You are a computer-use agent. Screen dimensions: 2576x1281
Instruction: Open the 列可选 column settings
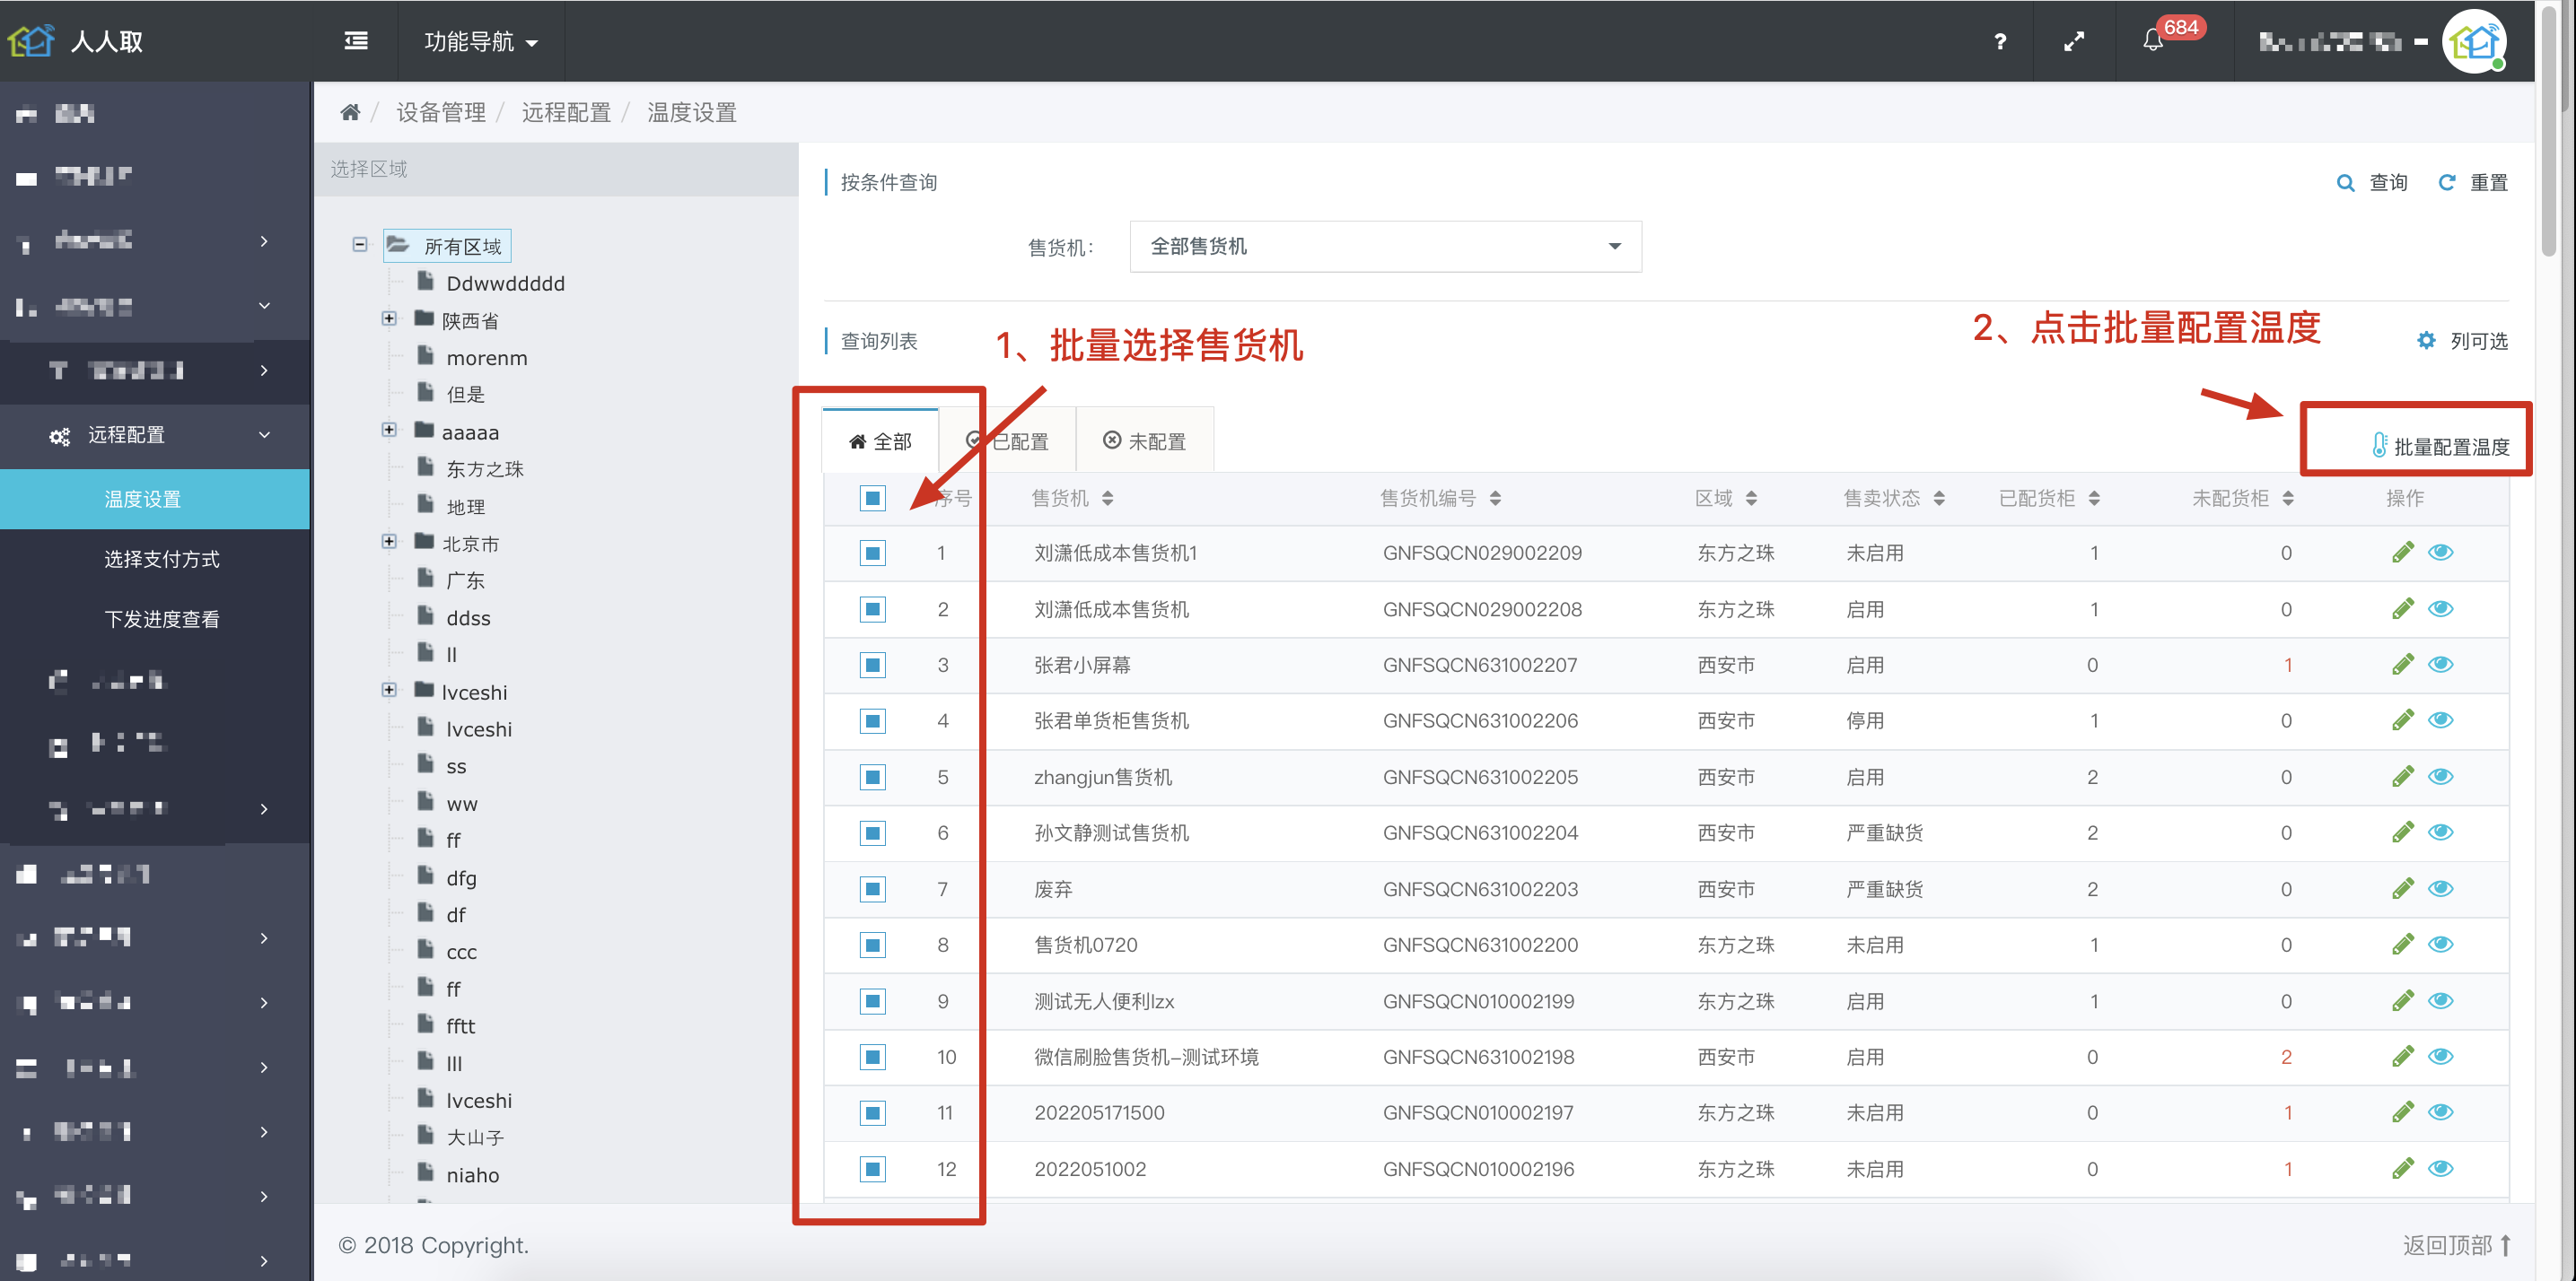(x=2462, y=341)
